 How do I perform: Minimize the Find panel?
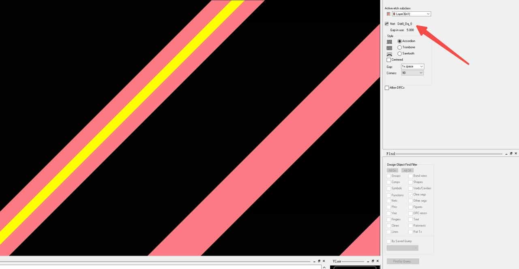click(506, 154)
